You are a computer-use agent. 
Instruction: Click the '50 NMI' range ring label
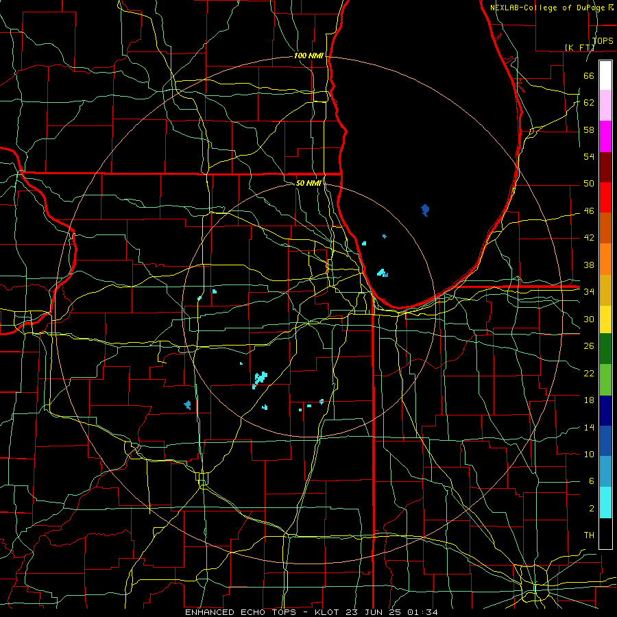pyautogui.click(x=308, y=183)
